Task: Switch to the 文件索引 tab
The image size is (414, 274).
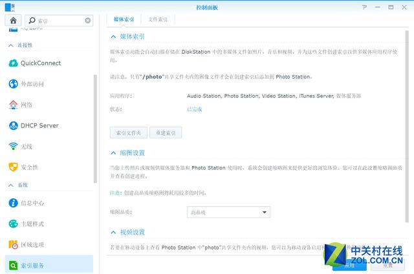Action: coord(158,19)
